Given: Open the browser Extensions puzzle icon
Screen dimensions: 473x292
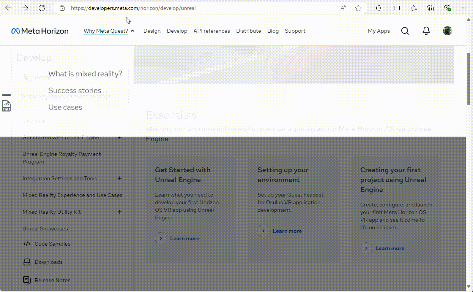Looking at the screenshot, I should tap(378, 8).
